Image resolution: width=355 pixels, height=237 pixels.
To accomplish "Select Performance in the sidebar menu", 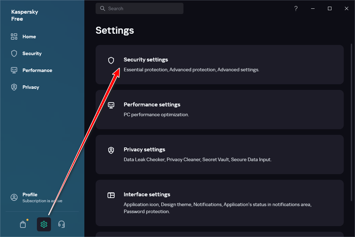I will point(37,70).
